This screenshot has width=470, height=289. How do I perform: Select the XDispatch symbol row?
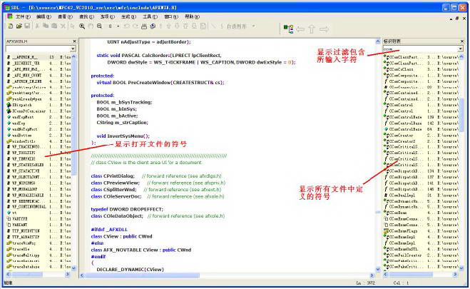pos(39,105)
